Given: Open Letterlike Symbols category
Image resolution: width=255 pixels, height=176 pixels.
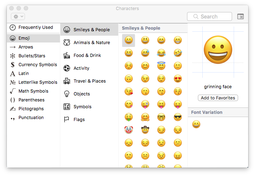Looking at the screenshot, I should coord(33,82).
